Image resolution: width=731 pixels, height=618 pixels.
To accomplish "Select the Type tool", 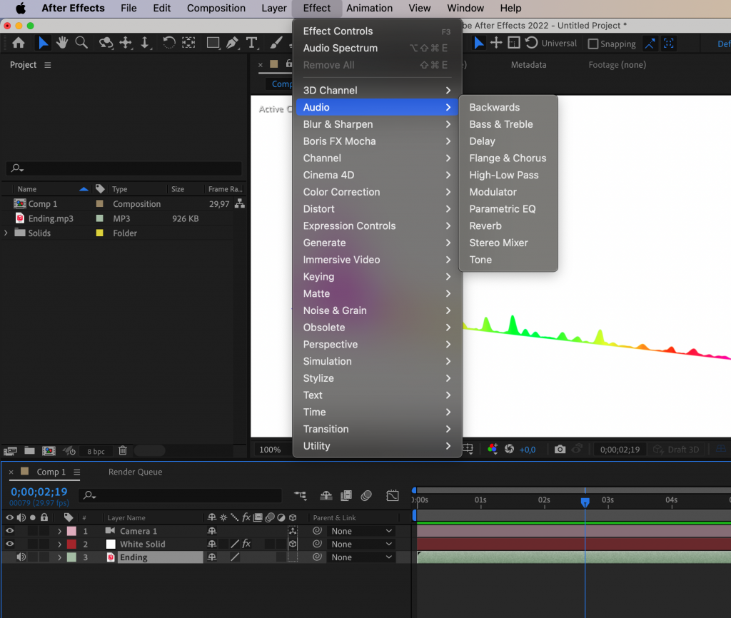I will pos(252,43).
